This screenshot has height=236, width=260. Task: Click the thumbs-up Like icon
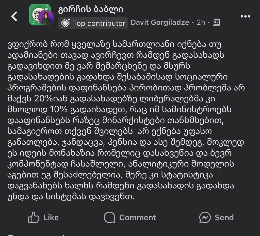33,217
